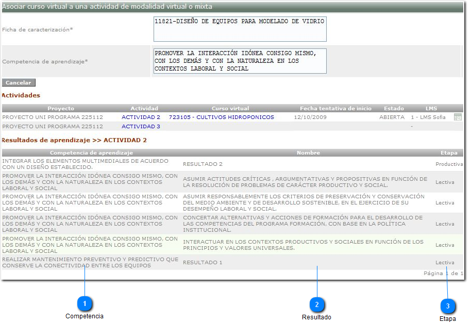Click the Actividades section heading
Viewport: 471px width, 324px height.
click(21, 95)
